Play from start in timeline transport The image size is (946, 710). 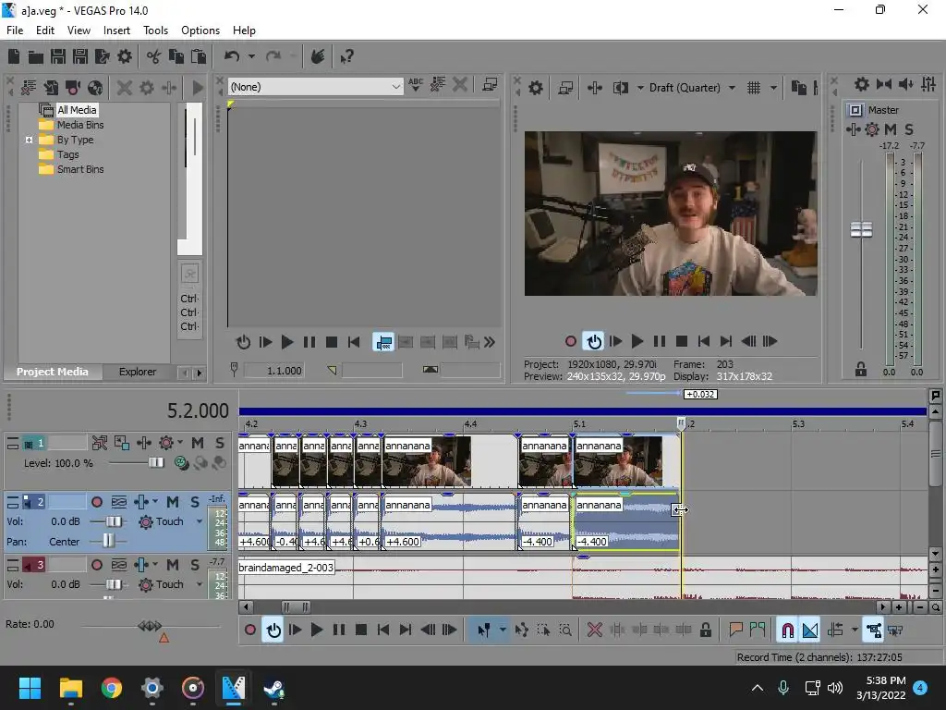coord(295,630)
